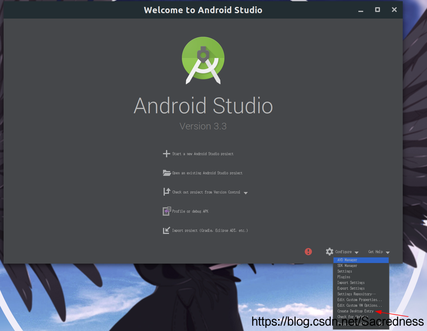The height and width of the screenshot is (331, 427).
Task: Select Settings Repository menu item
Action: [361, 294]
